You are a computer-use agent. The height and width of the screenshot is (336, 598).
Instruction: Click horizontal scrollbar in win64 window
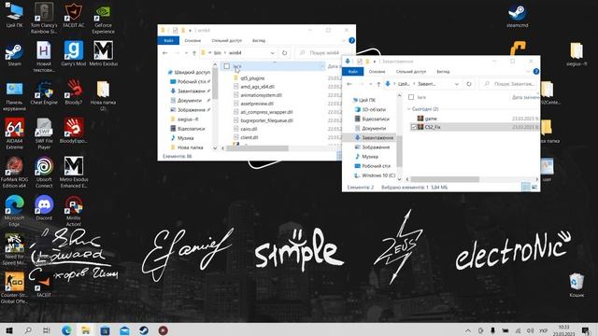click(x=258, y=148)
